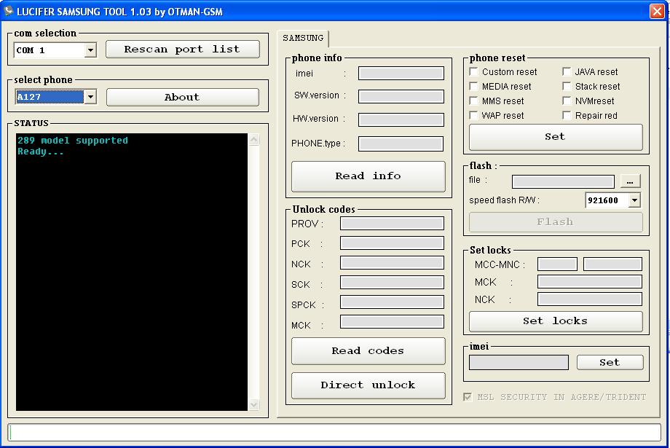The image size is (670, 448).
Task: Tick the WAP reset checkbox
Action: pyautogui.click(x=473, y=115)
